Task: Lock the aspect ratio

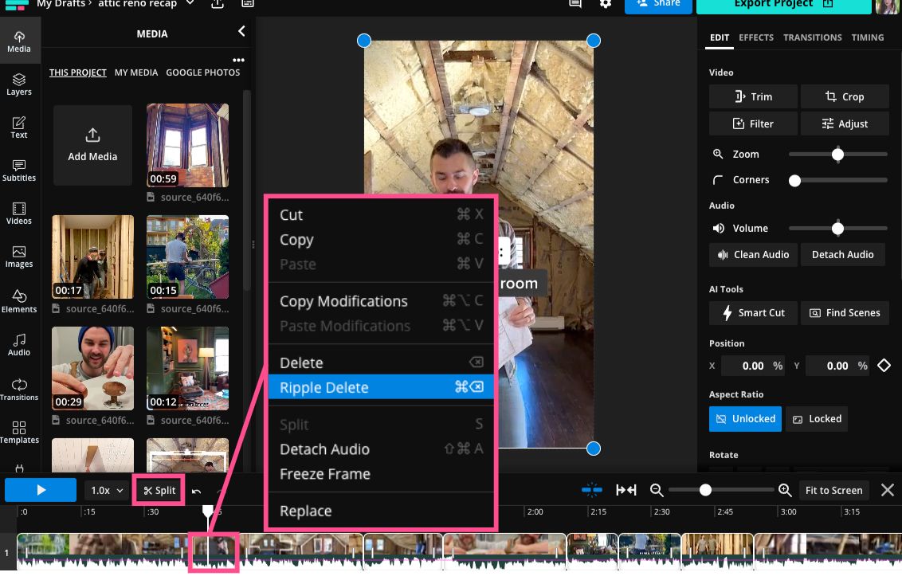Action: tap(816, 418)
